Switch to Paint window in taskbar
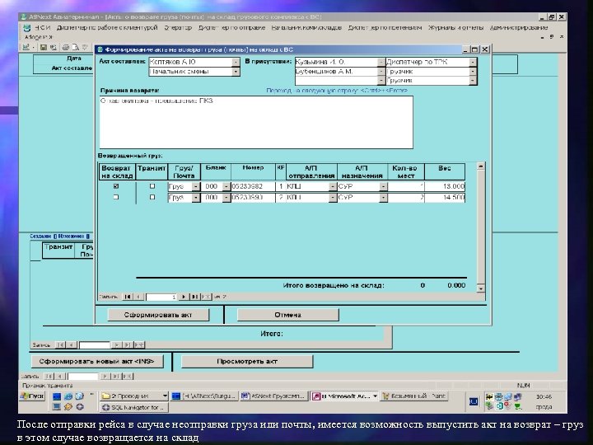 point(414,396)
